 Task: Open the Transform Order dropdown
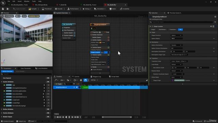pyautogui.click(x=179, y=61)
